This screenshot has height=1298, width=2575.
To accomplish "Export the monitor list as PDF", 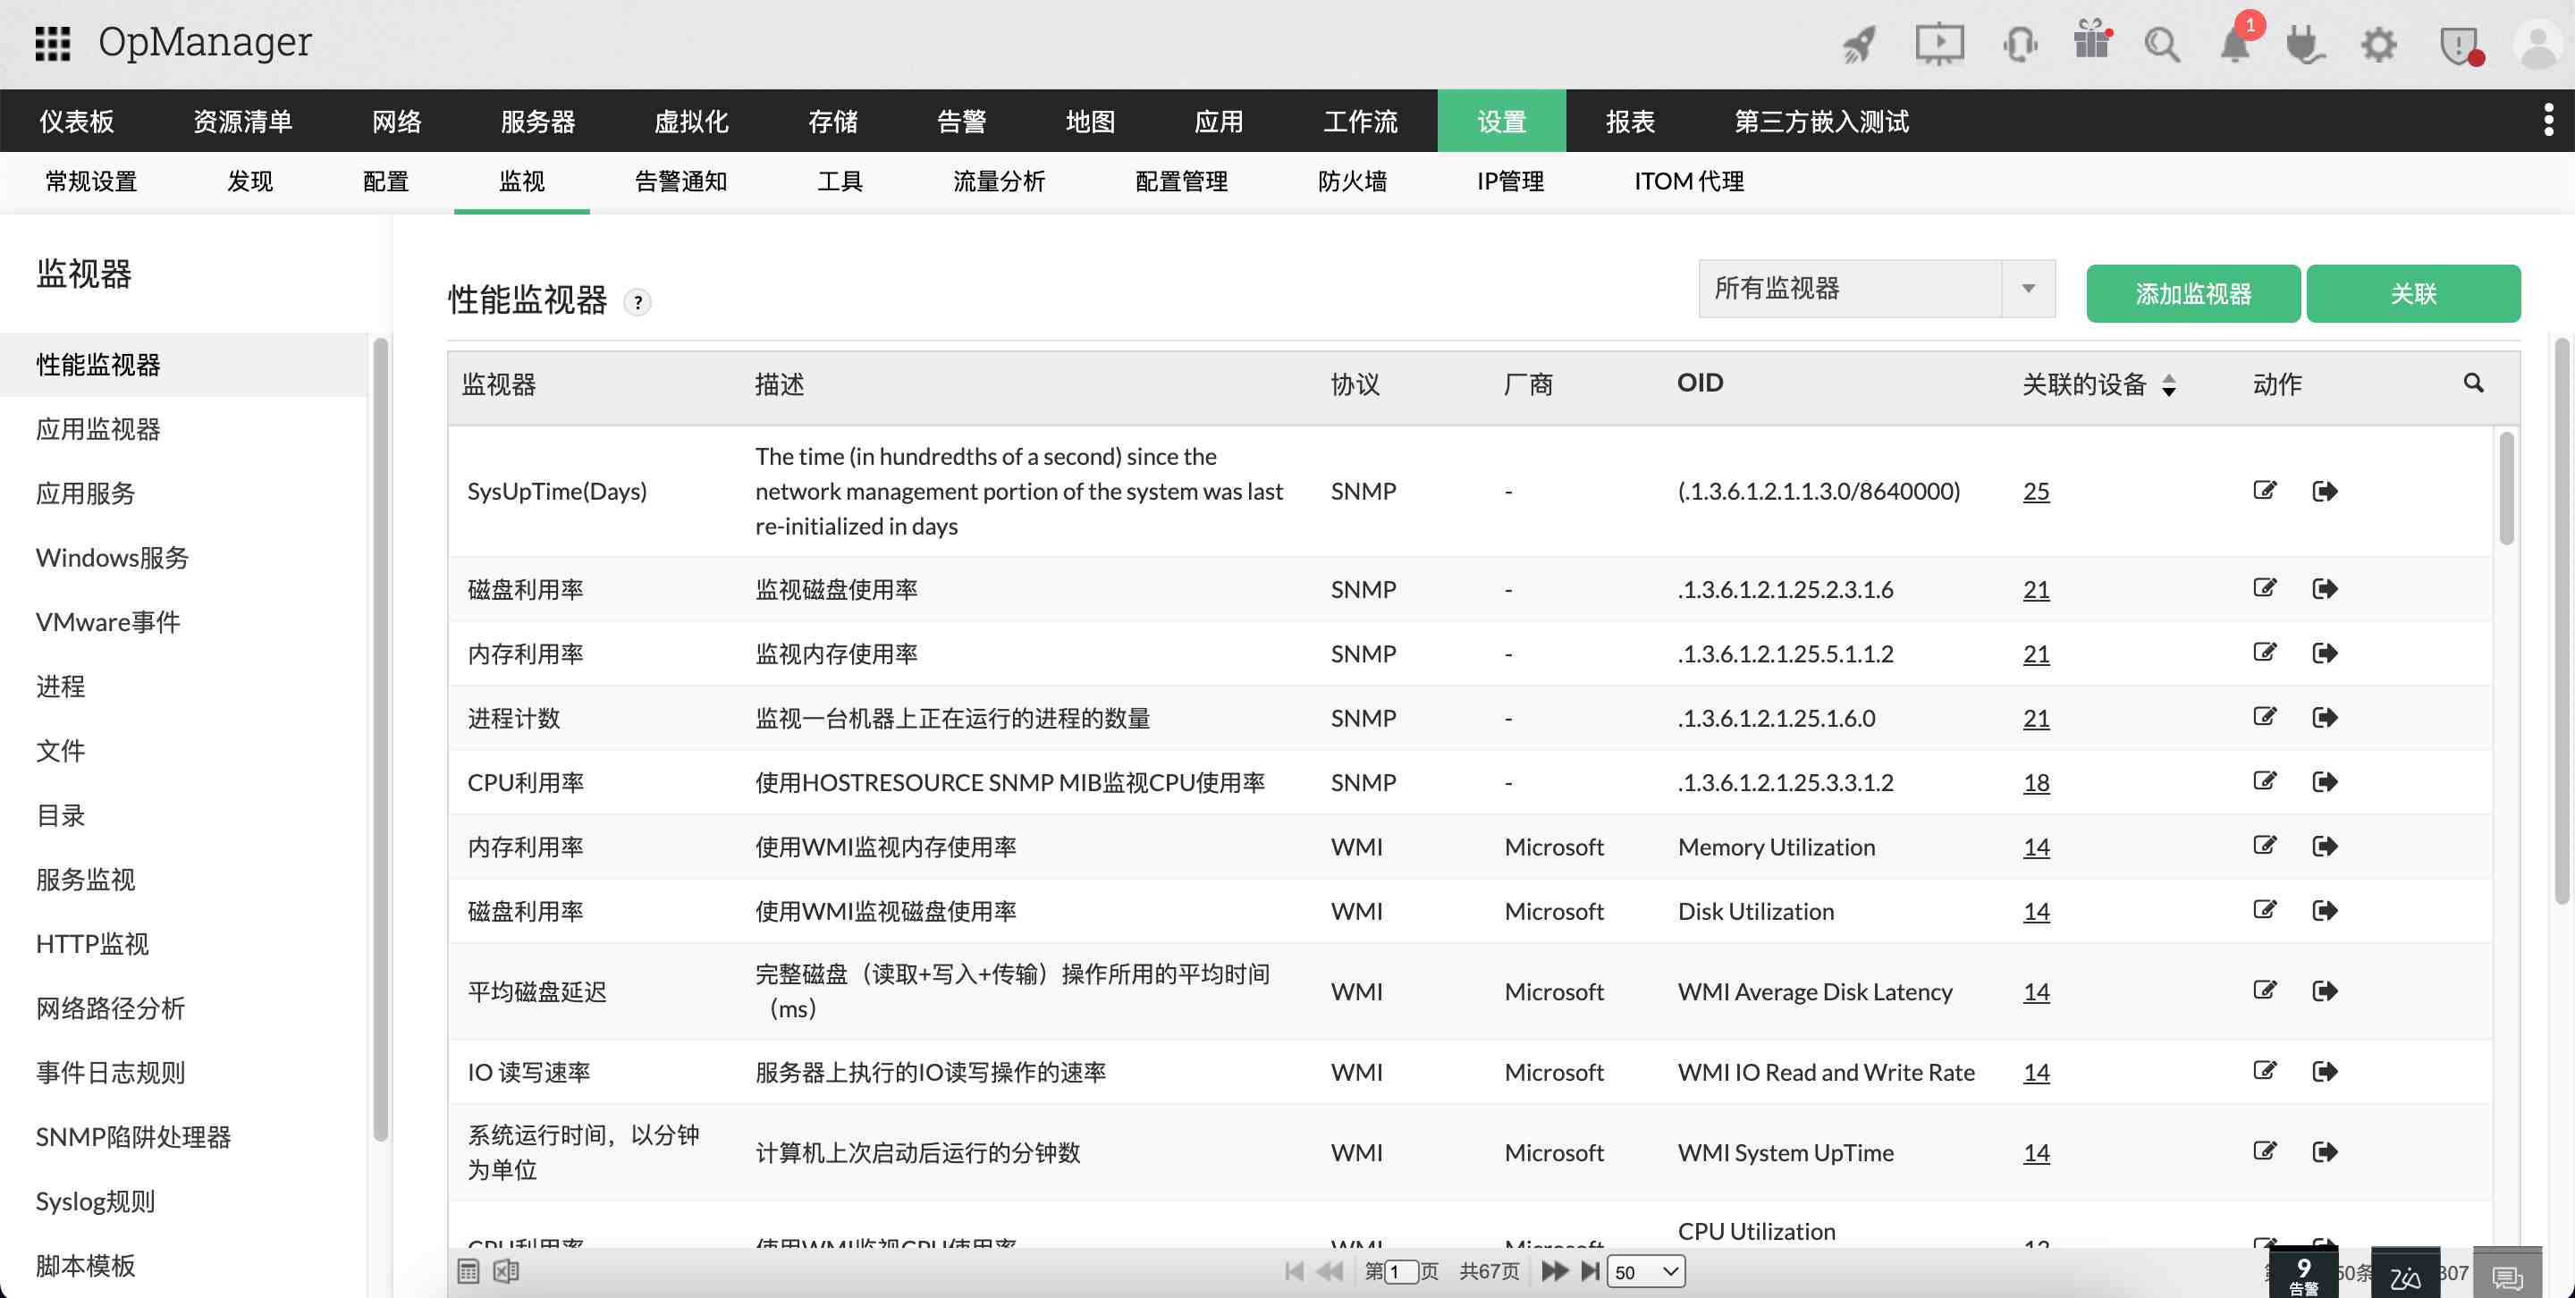I will pyautogui.click(x=468, y=1271).
